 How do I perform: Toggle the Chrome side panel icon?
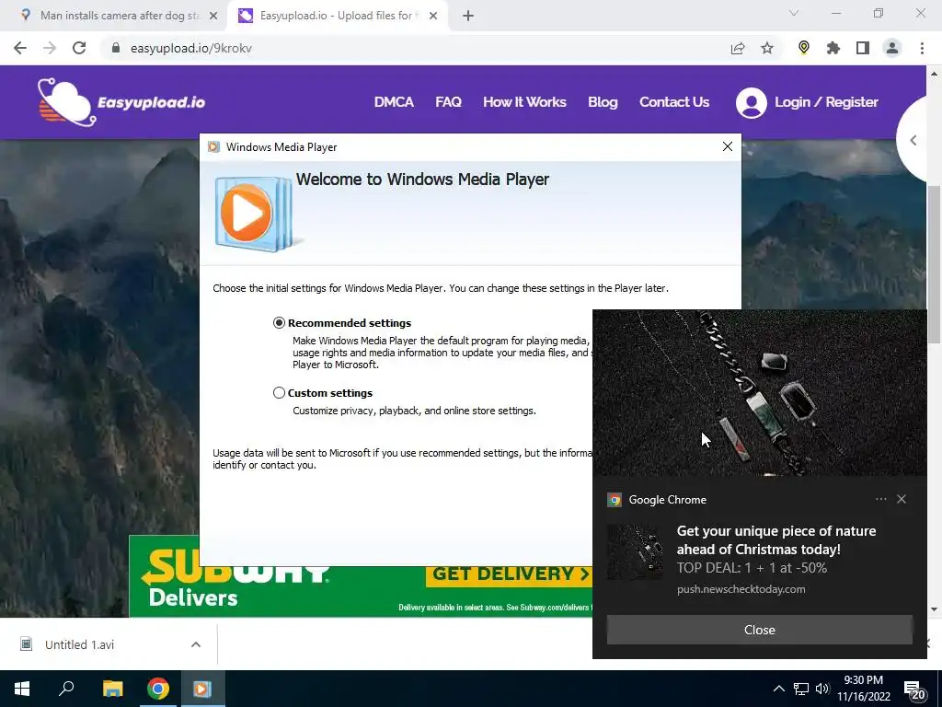(x=863, y=48)
